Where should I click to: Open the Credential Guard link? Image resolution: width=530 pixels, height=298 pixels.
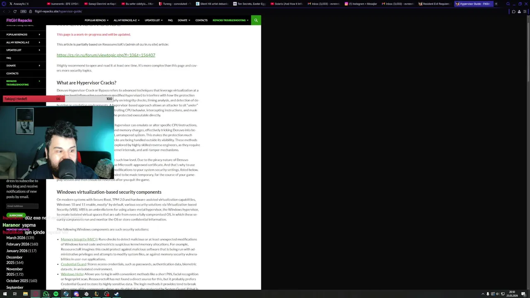(73, 264)
